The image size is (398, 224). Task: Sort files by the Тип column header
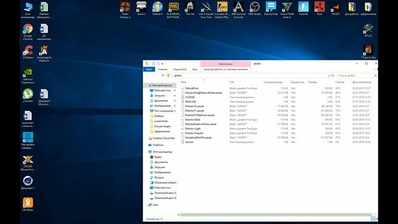pyautogui.click(x=232, y=82)
